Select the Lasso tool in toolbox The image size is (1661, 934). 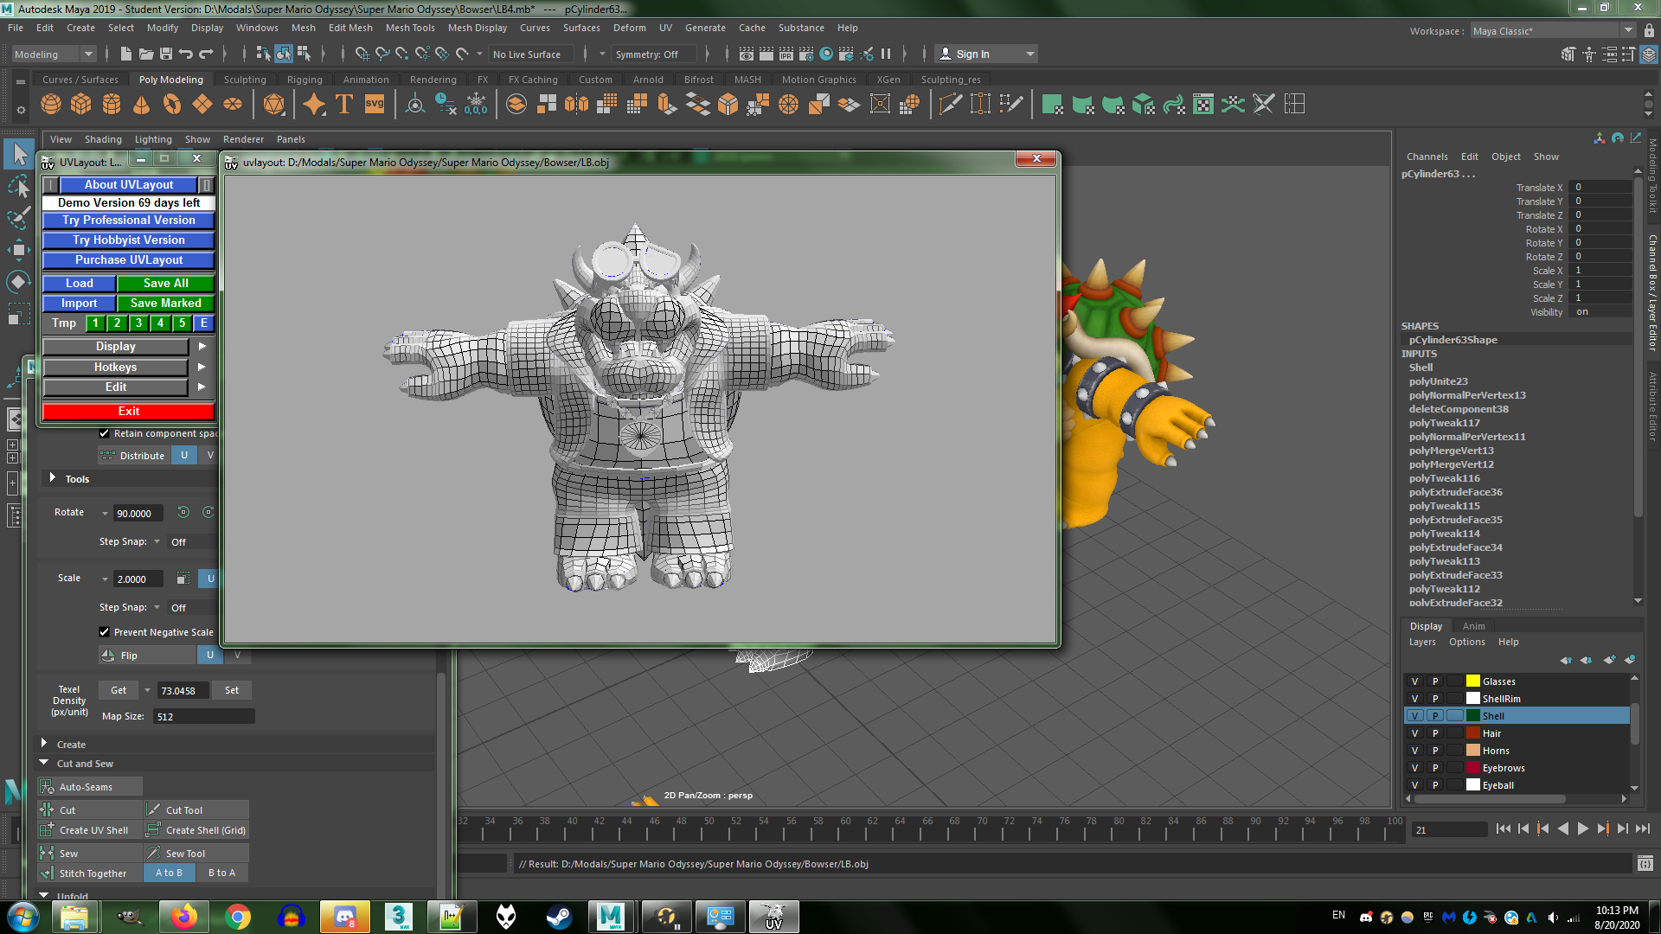tap(18, 186)
